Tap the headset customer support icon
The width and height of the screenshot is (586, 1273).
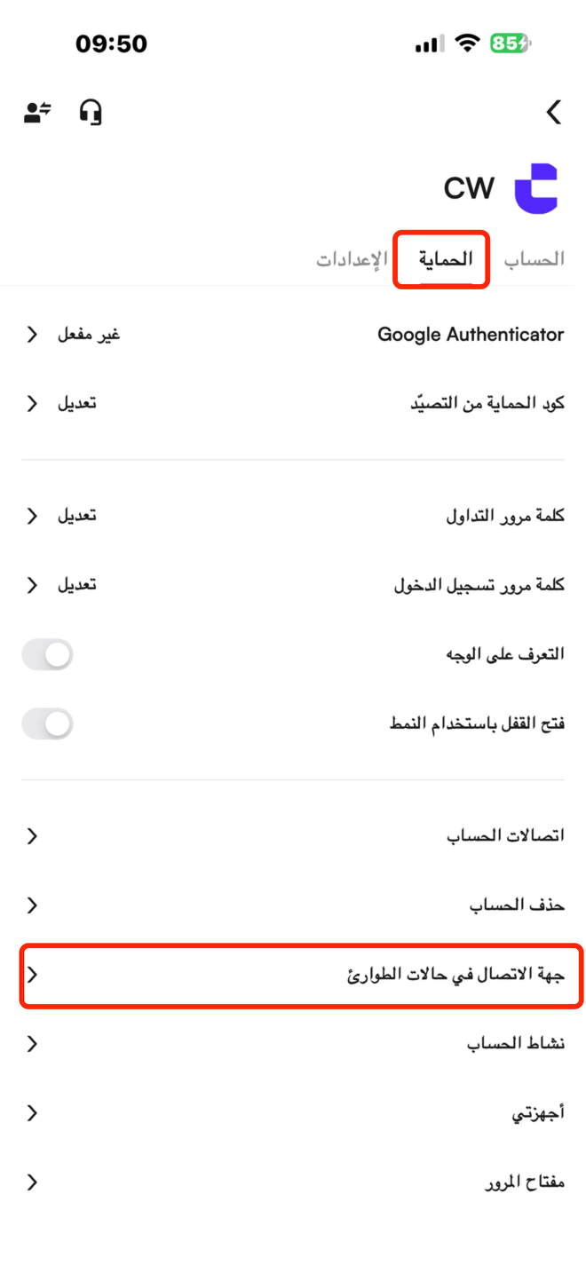point(91,113)
